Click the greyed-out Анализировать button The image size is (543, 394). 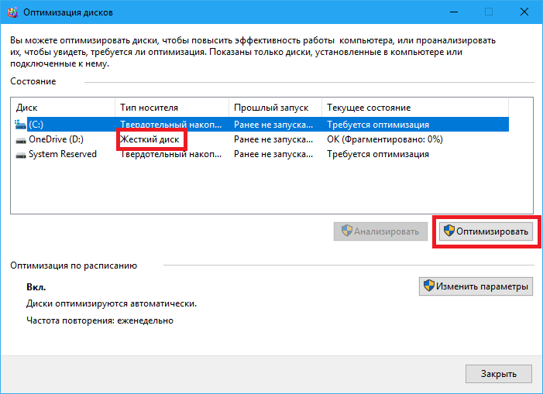[380, 231]
